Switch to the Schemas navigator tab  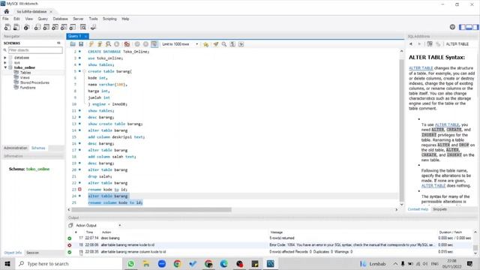click(x=38, y=148)
